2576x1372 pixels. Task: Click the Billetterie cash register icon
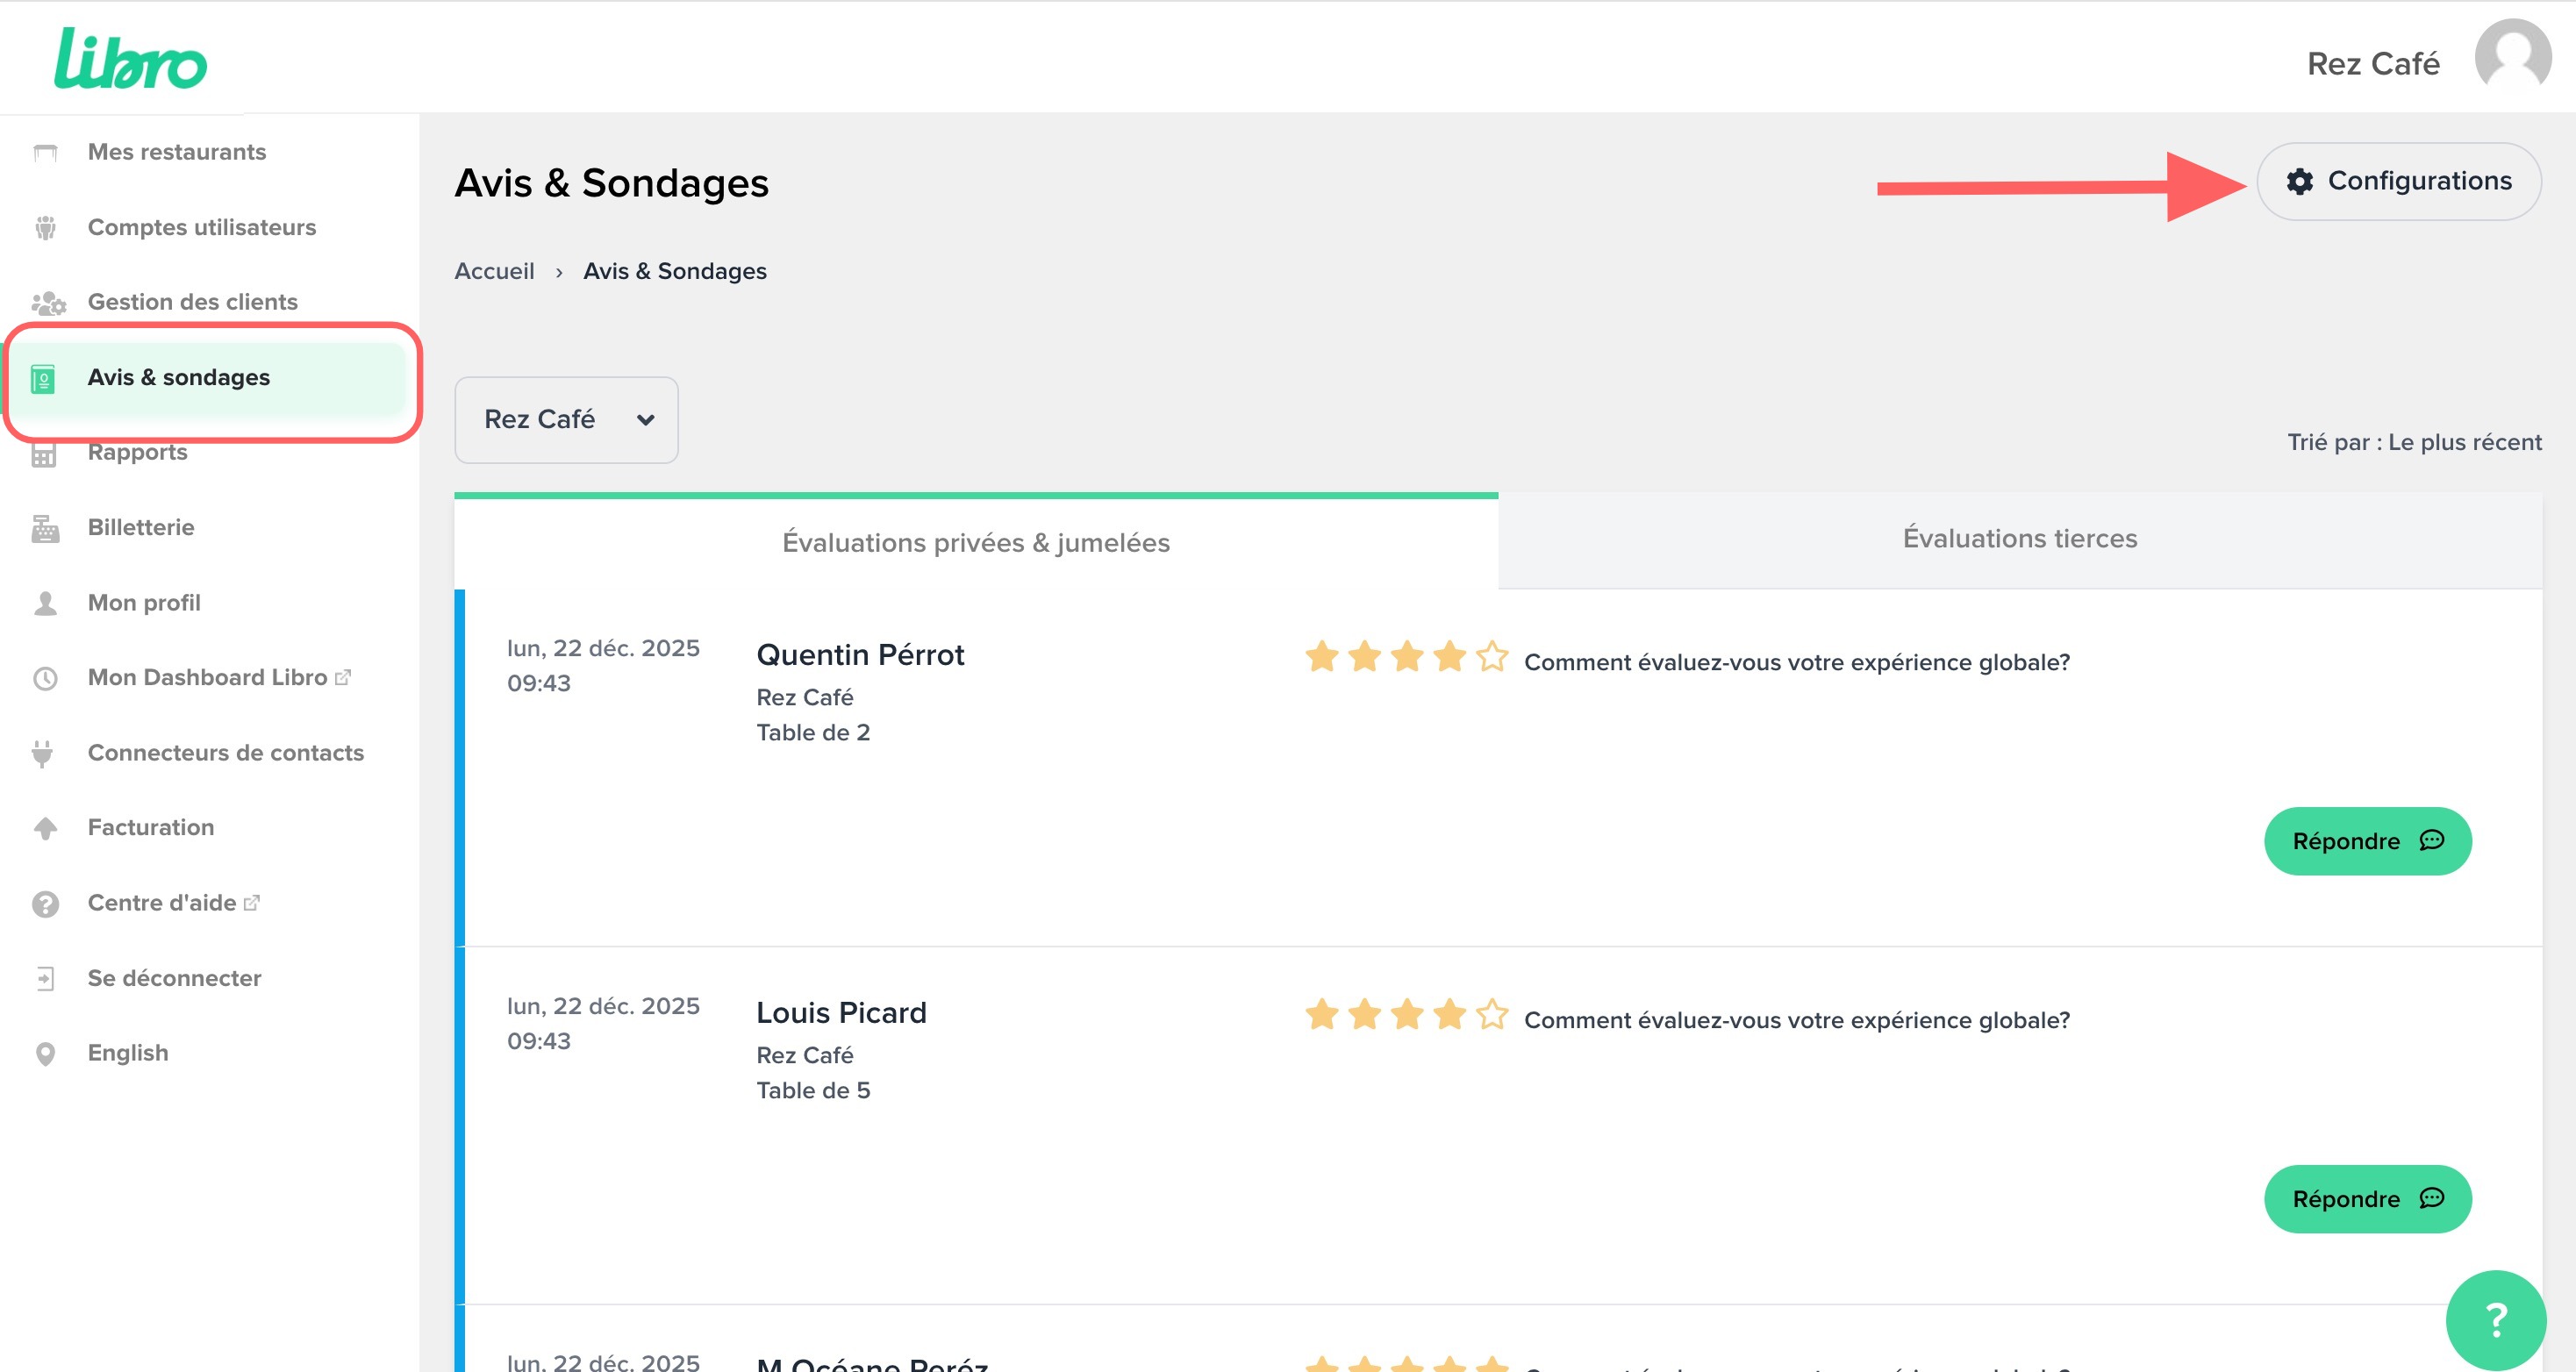tap(45, 528)
